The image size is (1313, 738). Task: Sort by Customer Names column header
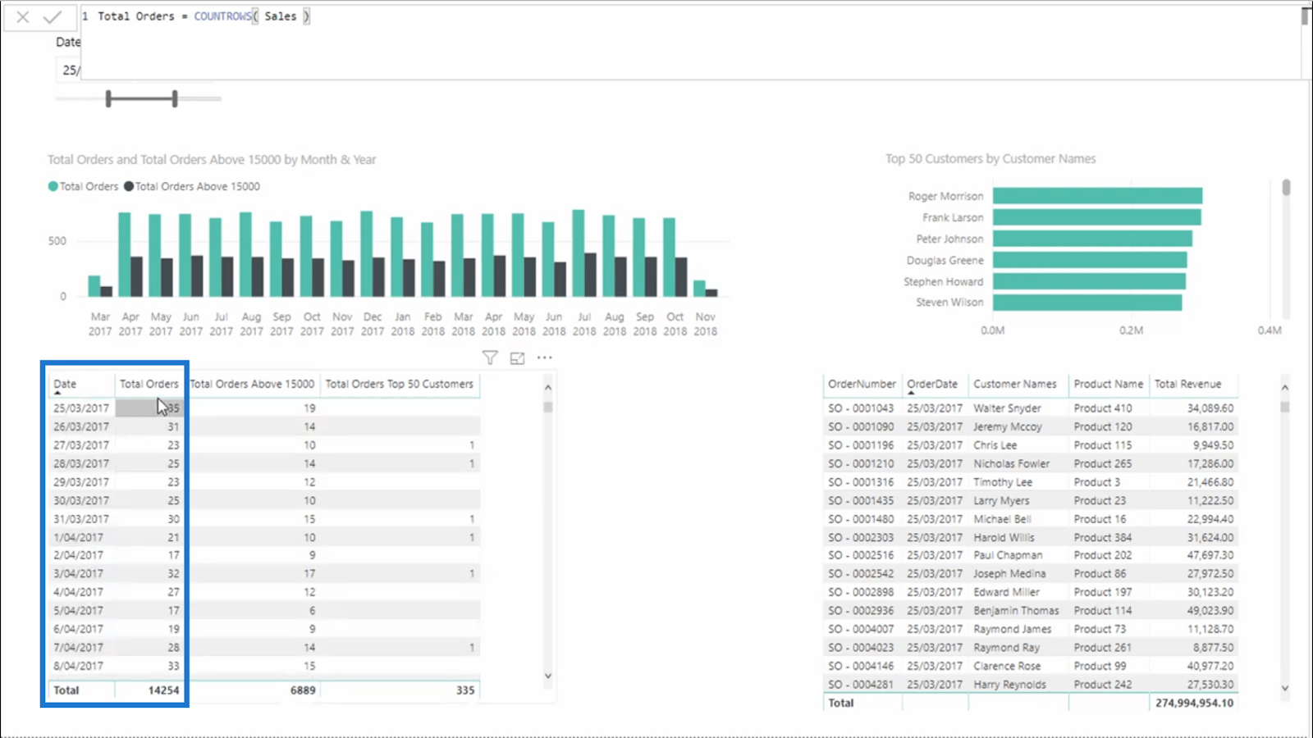click(1015, 384)
